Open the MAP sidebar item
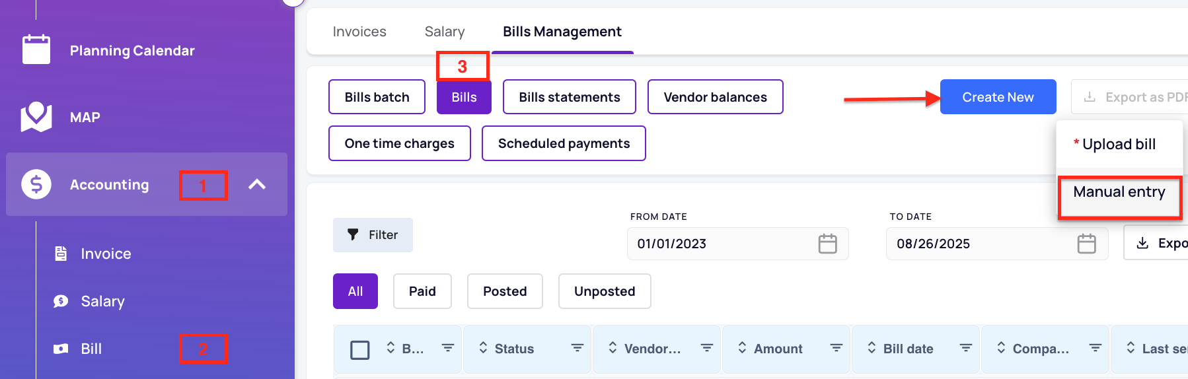 click(x=85, y=117)
